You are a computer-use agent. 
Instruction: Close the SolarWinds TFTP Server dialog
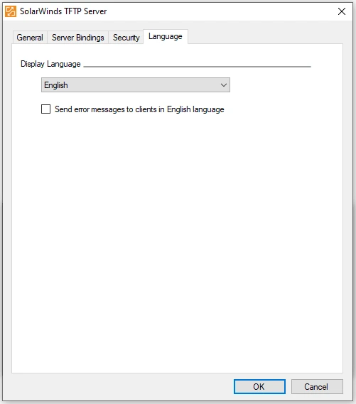(x=342, y=11)
